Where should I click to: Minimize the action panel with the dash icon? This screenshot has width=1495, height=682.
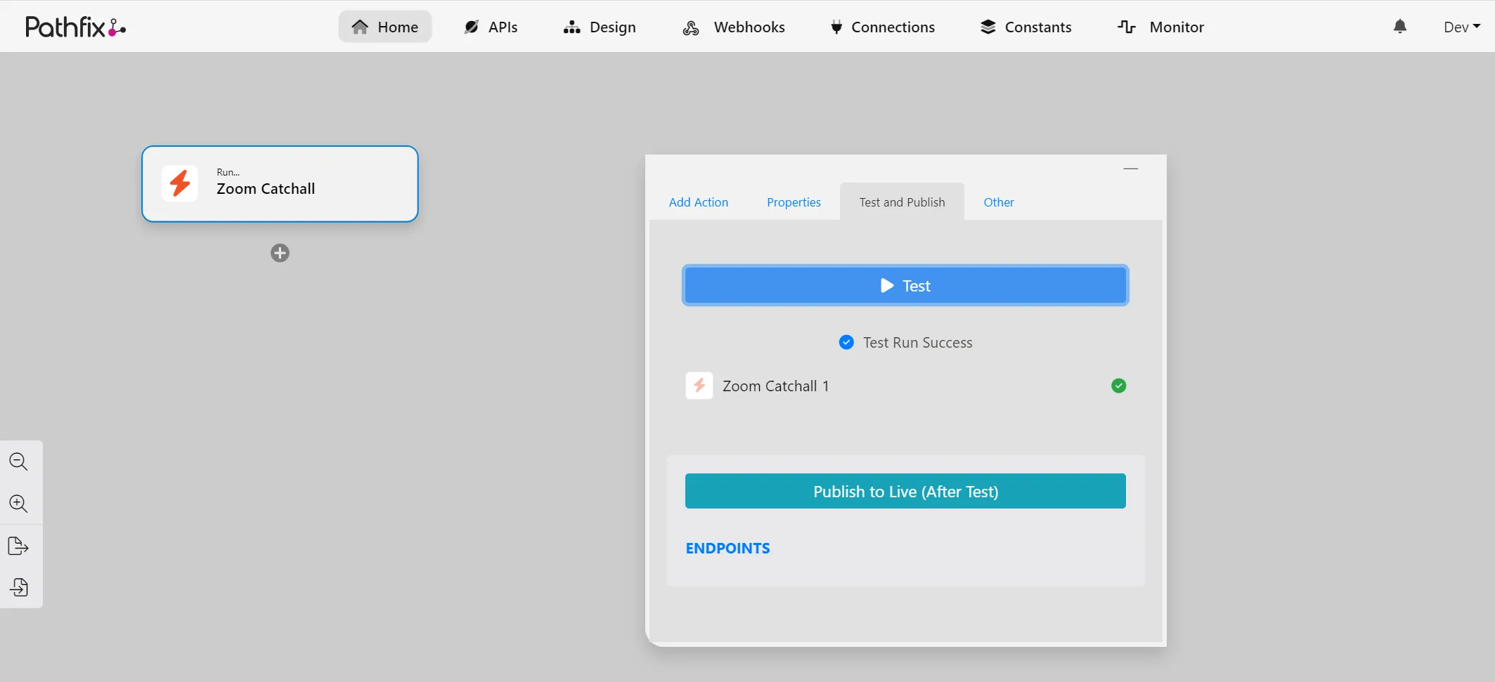pyautogui.click(x=1130, y=169)
